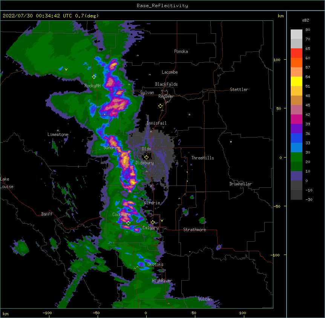325x318 pixels.
Task: Pick the green 30–20 dBZ legend swatch
Action: [x=296, y=157]
